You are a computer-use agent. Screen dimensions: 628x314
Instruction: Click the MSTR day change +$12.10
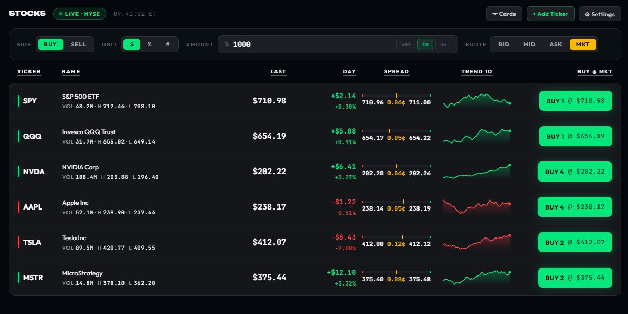(341, 272)
